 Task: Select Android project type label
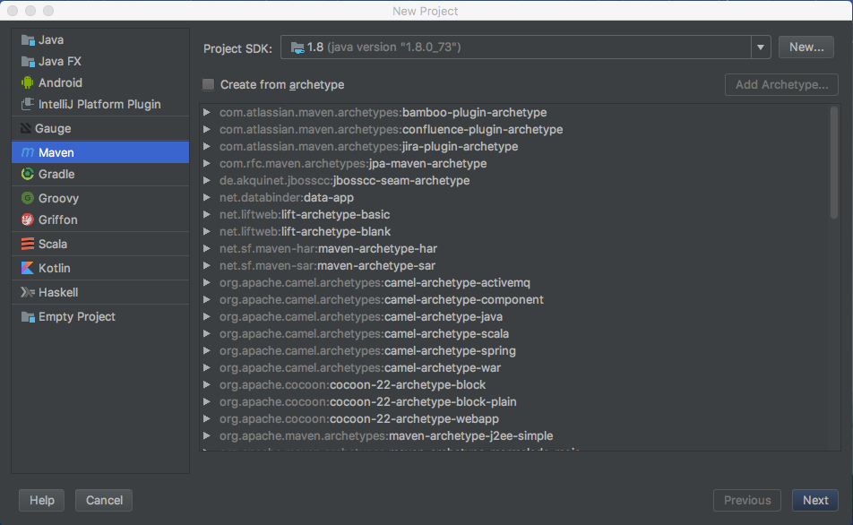(x=60, y=82)
